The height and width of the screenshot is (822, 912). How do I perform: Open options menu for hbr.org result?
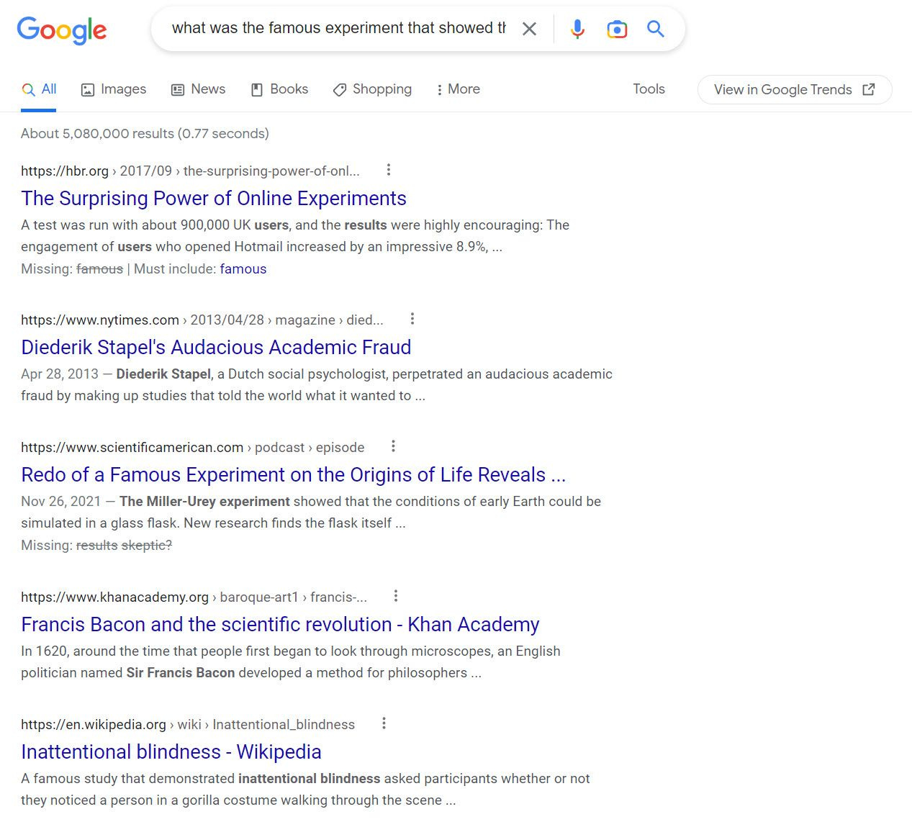coord(389,170)
